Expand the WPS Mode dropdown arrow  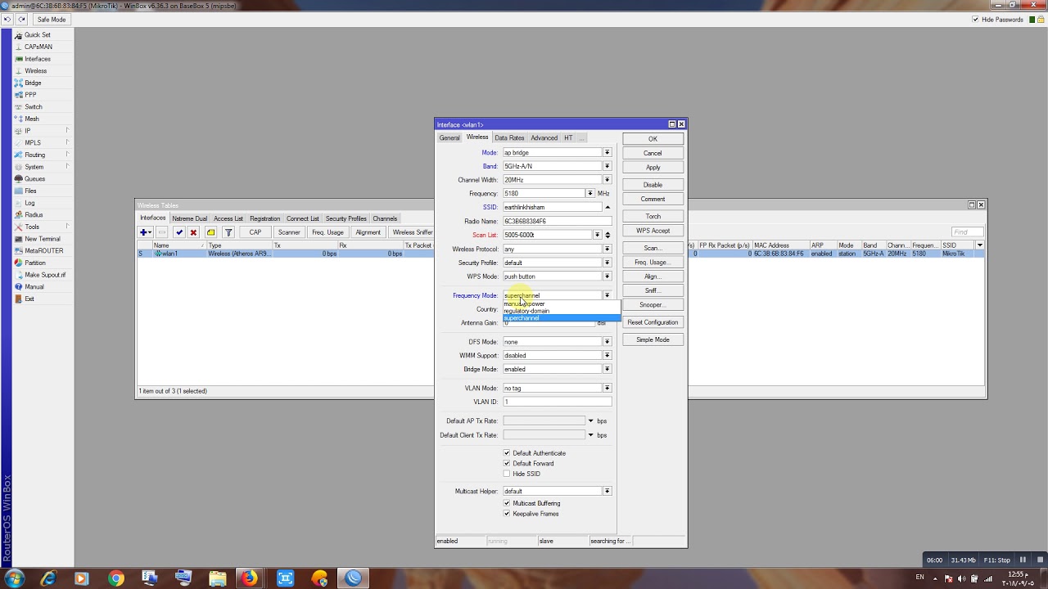pos(607,277)
